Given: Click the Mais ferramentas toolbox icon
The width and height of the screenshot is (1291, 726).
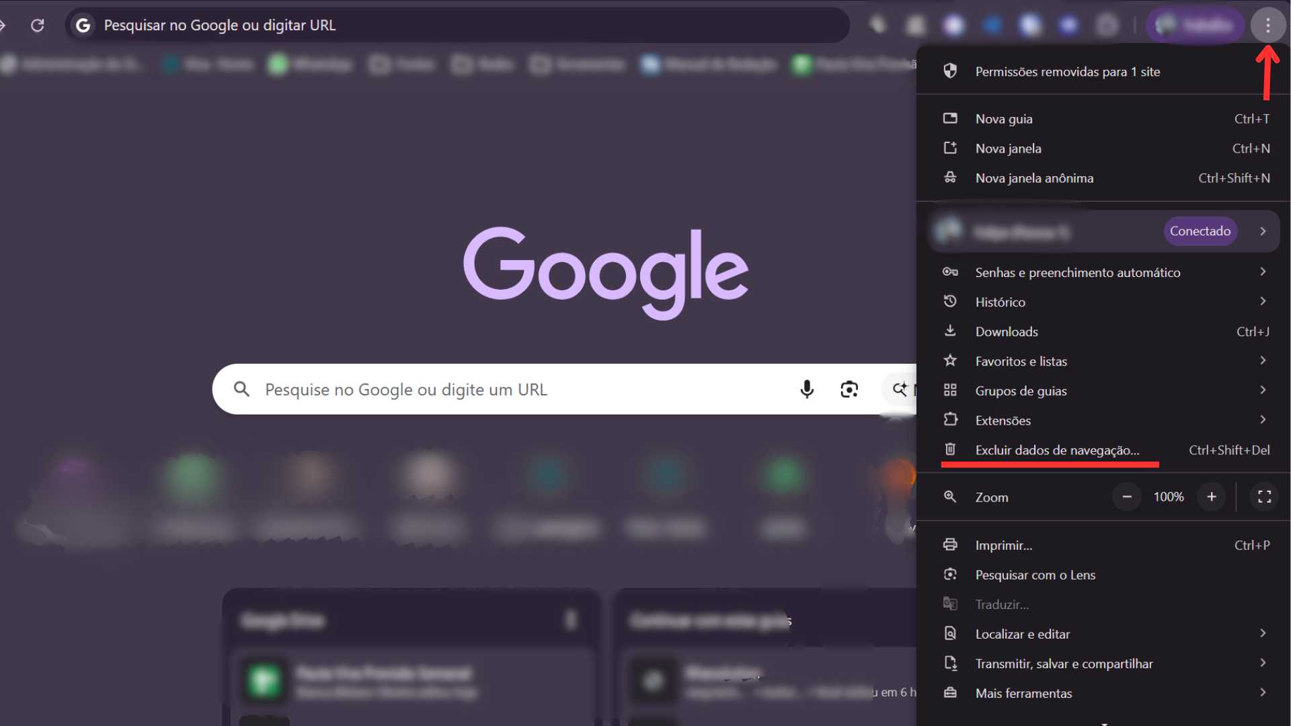Looking at the screenshot, I should click(x=950, y=692).
